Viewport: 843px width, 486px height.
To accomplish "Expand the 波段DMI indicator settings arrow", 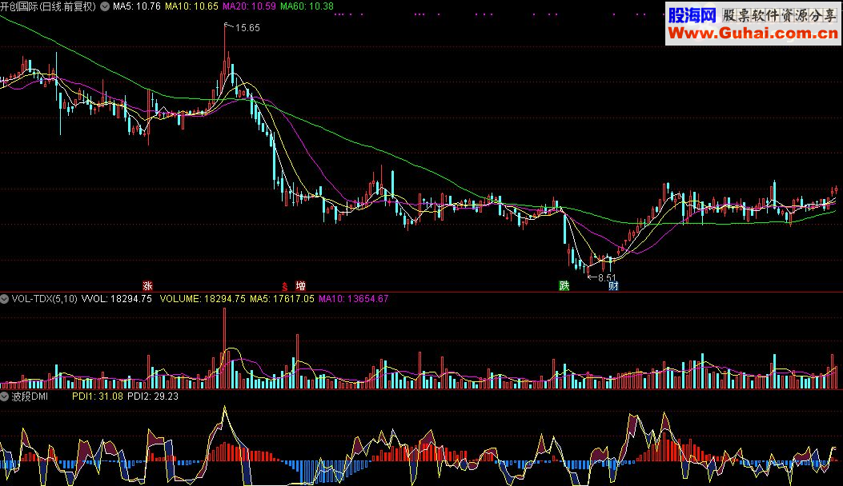I will tap(4, 396).
